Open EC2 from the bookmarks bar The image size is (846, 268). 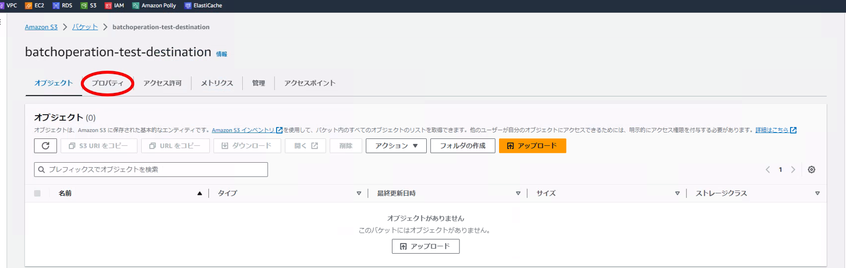(x=35, y=5)
